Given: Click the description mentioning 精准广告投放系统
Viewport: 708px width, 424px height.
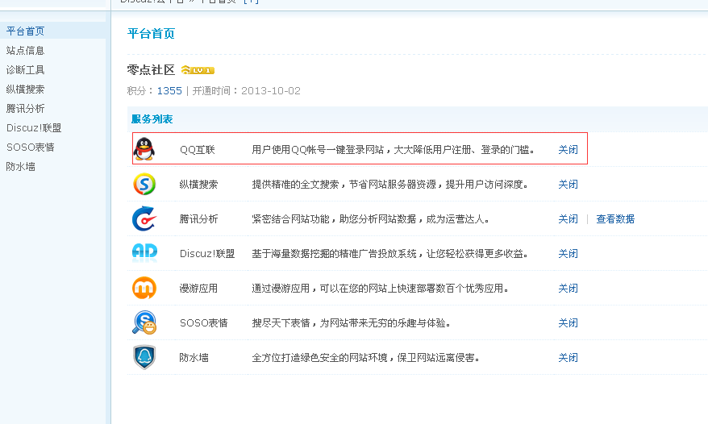Looking at the screenshot, I should [390, 254].
